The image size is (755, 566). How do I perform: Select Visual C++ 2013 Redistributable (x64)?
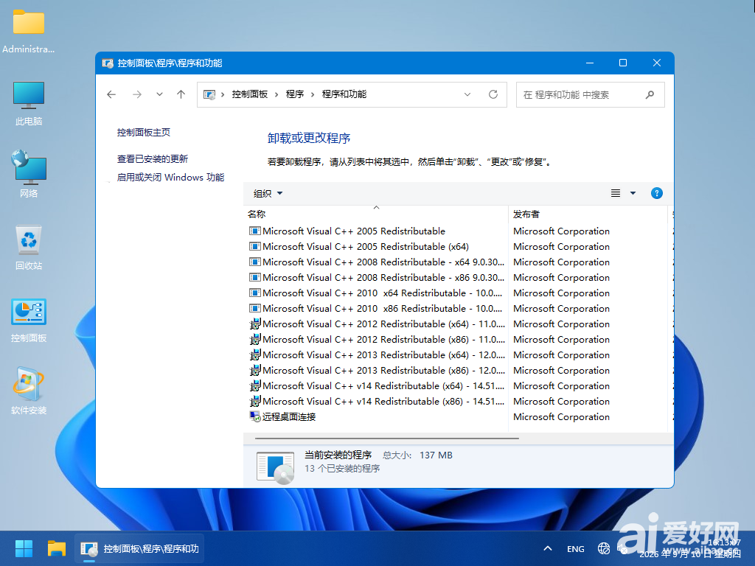[376, 354]
